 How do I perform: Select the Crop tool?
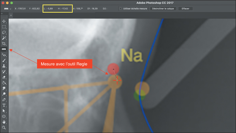[4, 44]
